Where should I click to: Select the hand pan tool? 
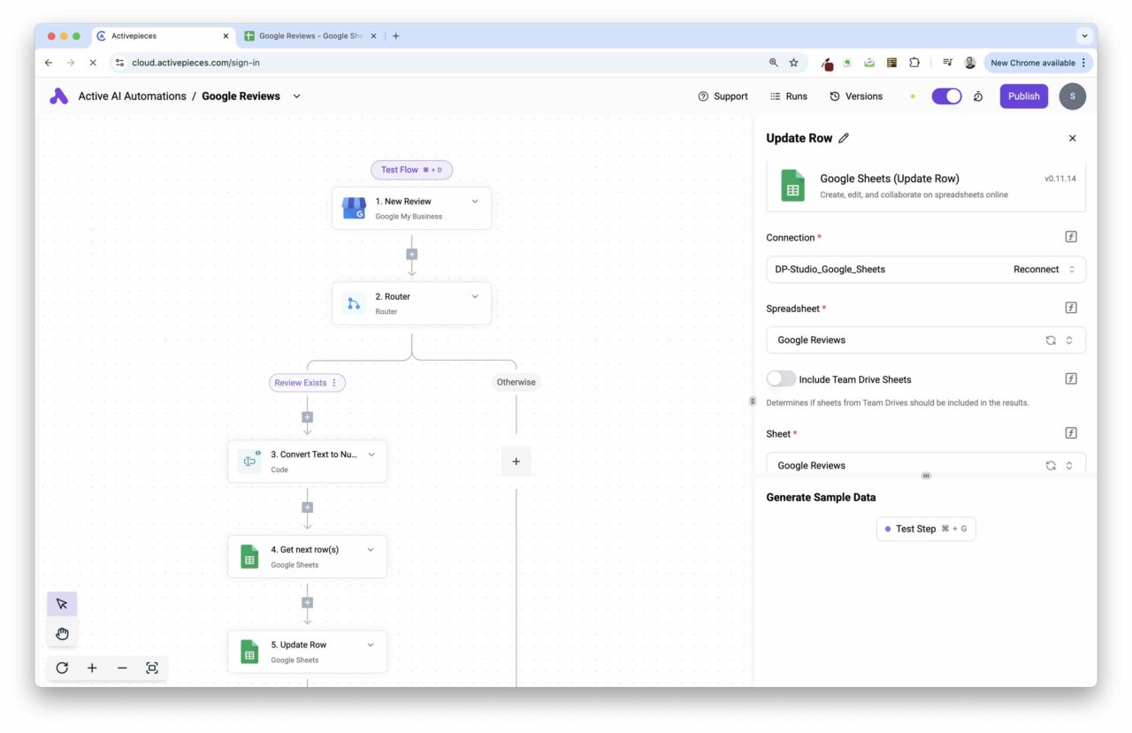pyautogui.click(x=62, y=633)
